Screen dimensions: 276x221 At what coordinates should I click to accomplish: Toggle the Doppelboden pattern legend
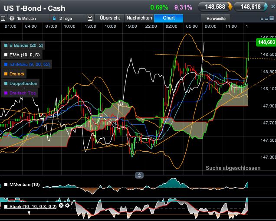[x=21, y=83]
